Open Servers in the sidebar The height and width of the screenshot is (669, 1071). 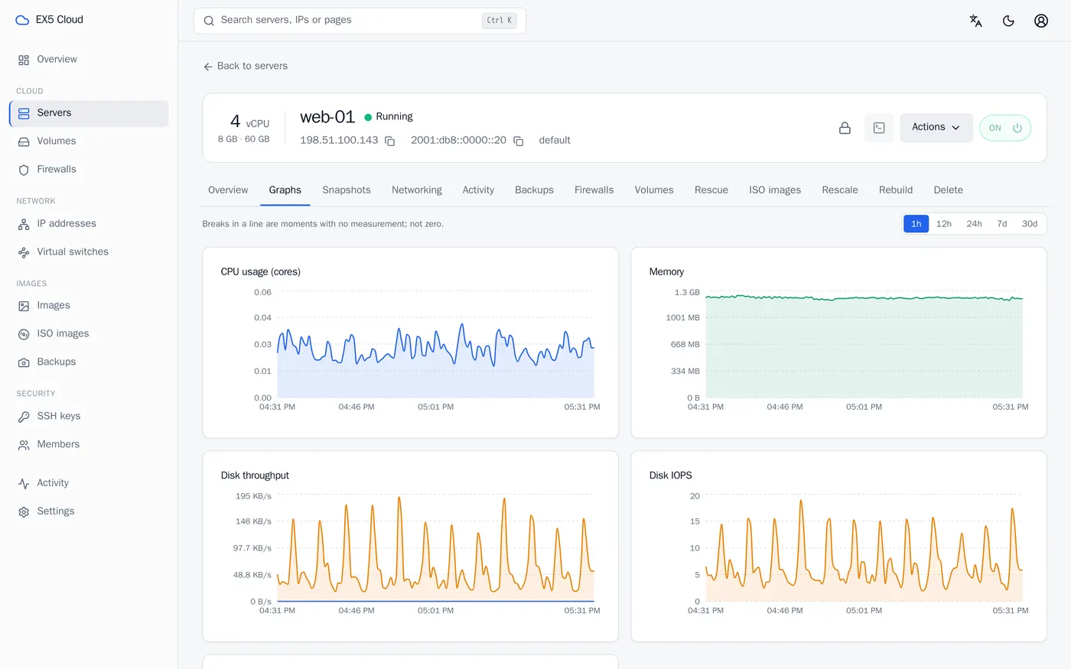[89, 113]
